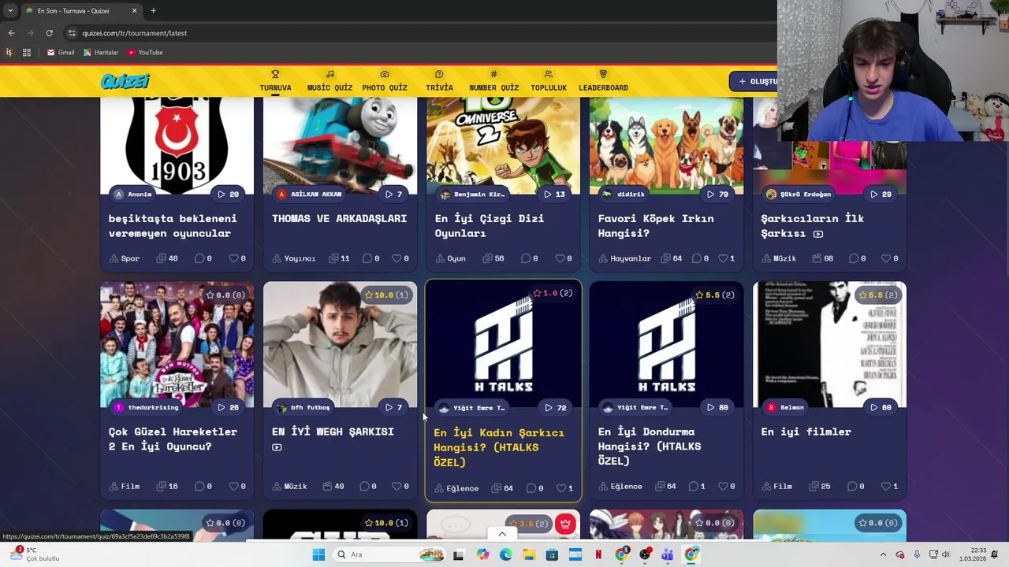Open Microsoft Edge from the taskbar
The height and width of the screenshot is (567, 1009).
click(x=505, y=554)
